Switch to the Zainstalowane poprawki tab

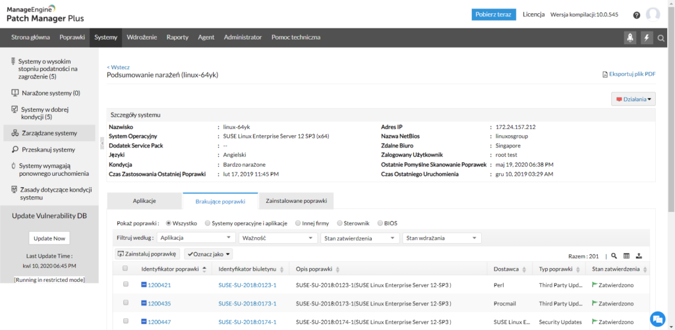coord(296,200)
